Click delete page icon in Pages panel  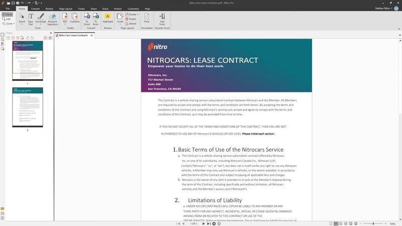point(18,38)
